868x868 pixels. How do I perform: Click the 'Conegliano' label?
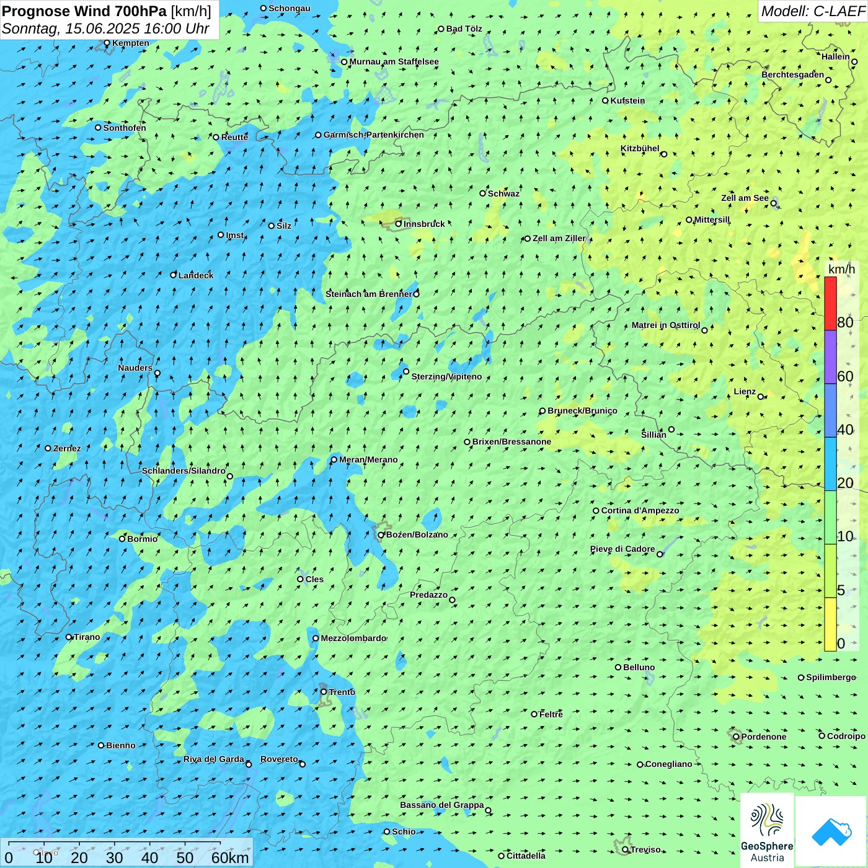coord(669,764)
